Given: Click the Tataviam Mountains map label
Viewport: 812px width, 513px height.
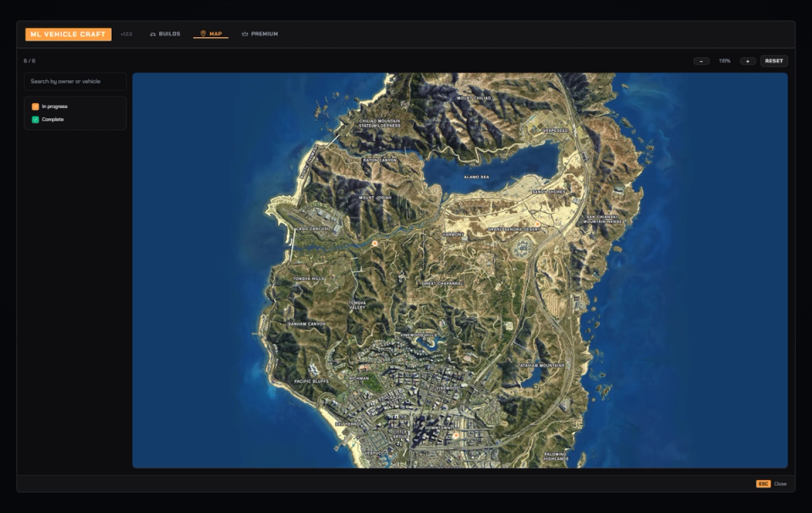Looking at the screenshot, I should [541, 365].
